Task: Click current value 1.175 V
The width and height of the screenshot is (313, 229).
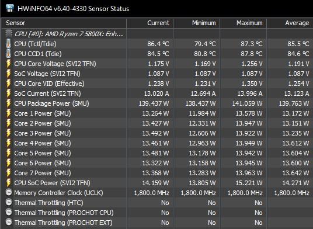Action: tap(158, 64)
